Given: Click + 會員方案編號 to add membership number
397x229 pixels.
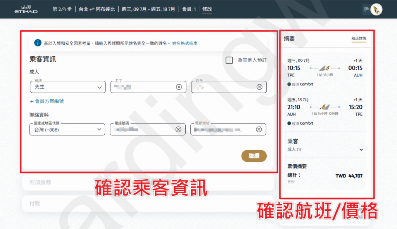Looking at the screenshot, I should click(x=47, y=101).
